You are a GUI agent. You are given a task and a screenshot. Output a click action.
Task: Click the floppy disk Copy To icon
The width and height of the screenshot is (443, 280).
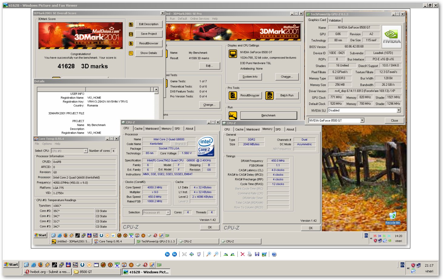[x=257, y=254]
